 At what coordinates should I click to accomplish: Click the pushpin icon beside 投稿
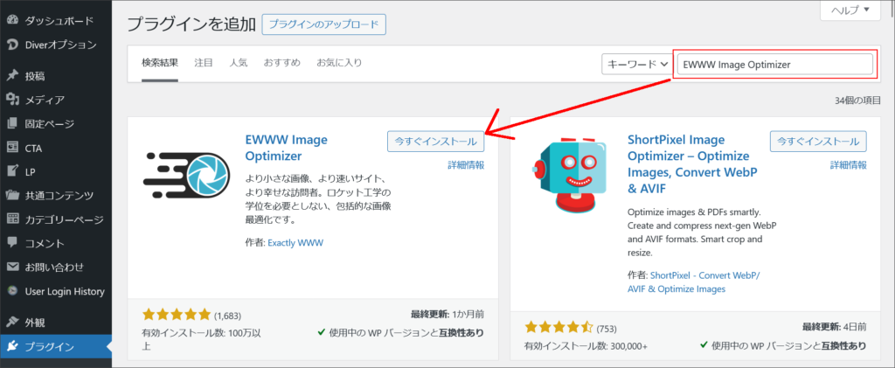[12, 76]
